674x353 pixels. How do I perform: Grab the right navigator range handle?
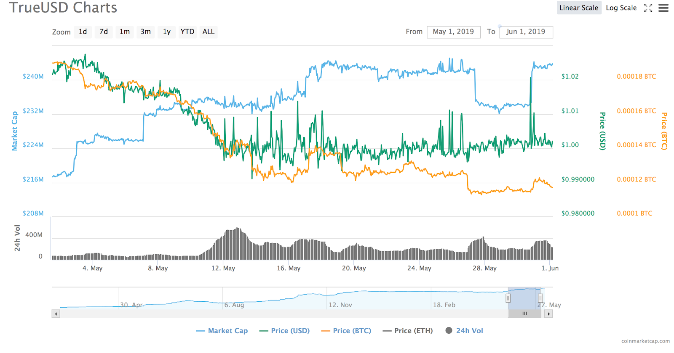click(x=540, y=298)
